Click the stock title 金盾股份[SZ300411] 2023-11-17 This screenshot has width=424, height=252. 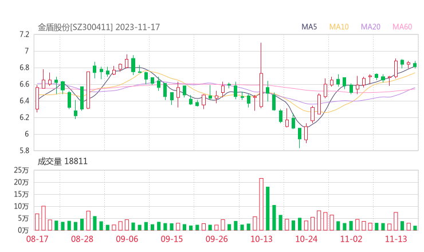99,27
